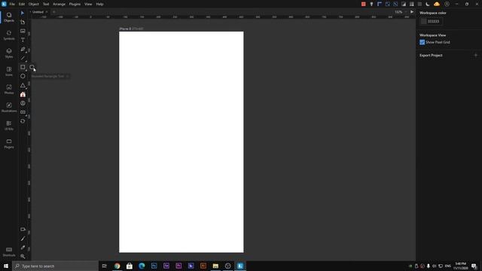Select the Text tool

click(23, 40)
